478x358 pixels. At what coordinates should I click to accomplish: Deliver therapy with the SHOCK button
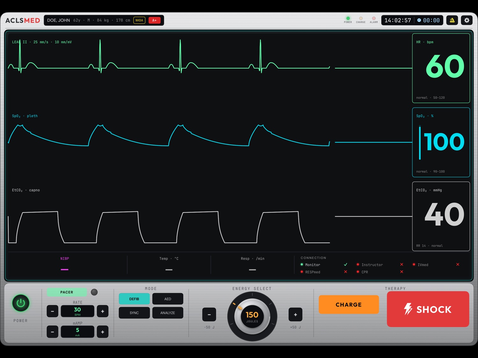point(428,309)
